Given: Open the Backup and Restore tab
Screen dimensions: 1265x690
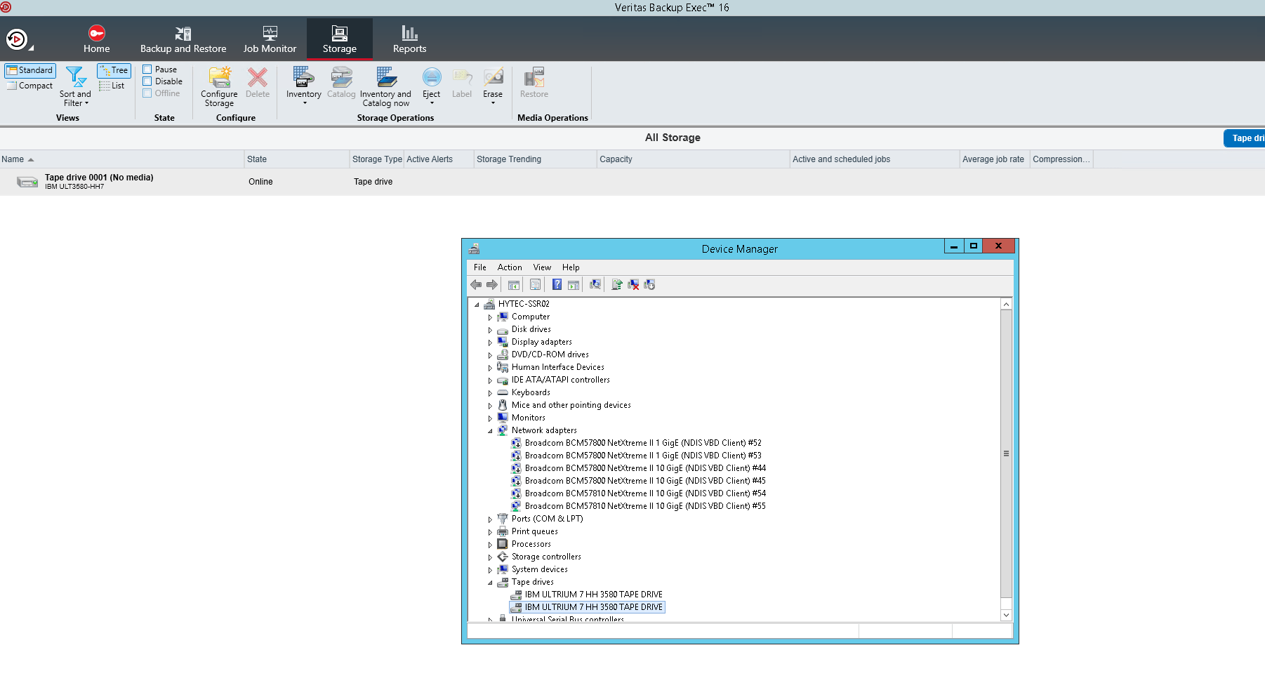Looking at the screenshot, I should 183,39.
